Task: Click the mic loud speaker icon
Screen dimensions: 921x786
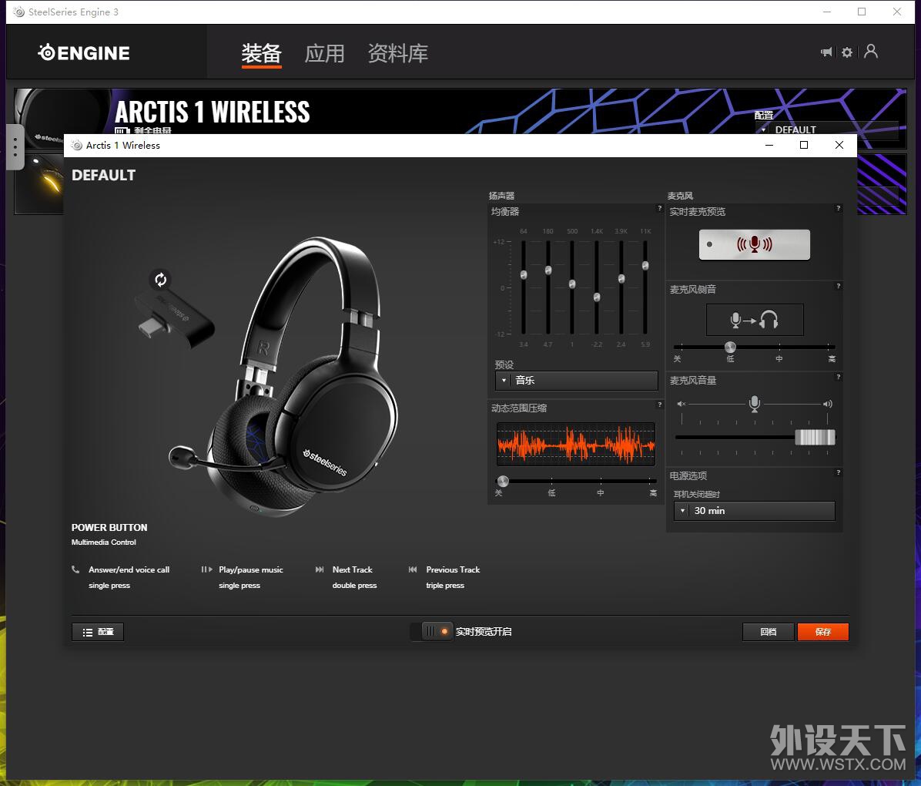Action: click(828, 404)
